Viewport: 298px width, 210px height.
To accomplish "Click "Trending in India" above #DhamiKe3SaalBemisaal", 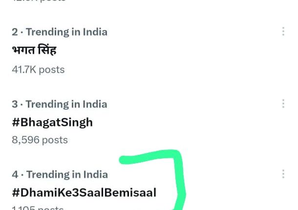I will (67, 174).
